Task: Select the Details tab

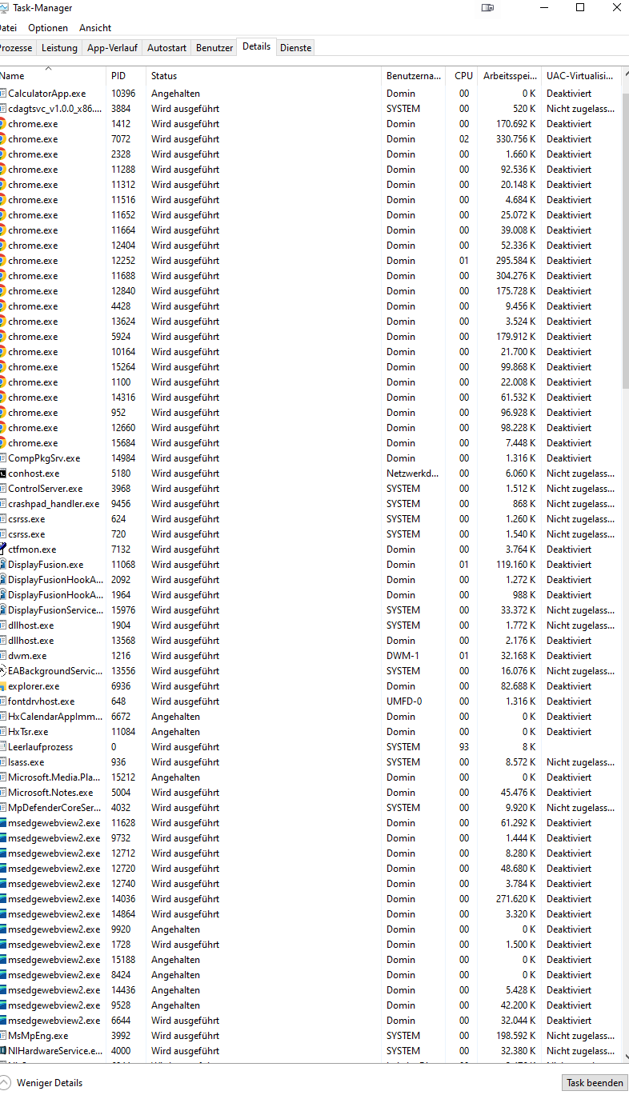Action: pyautogui.click(x=257, y=46)
